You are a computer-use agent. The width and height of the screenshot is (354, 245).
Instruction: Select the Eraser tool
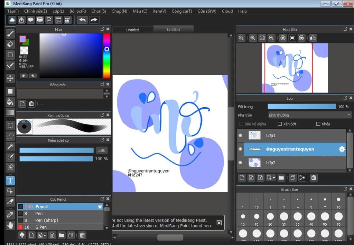10,44
